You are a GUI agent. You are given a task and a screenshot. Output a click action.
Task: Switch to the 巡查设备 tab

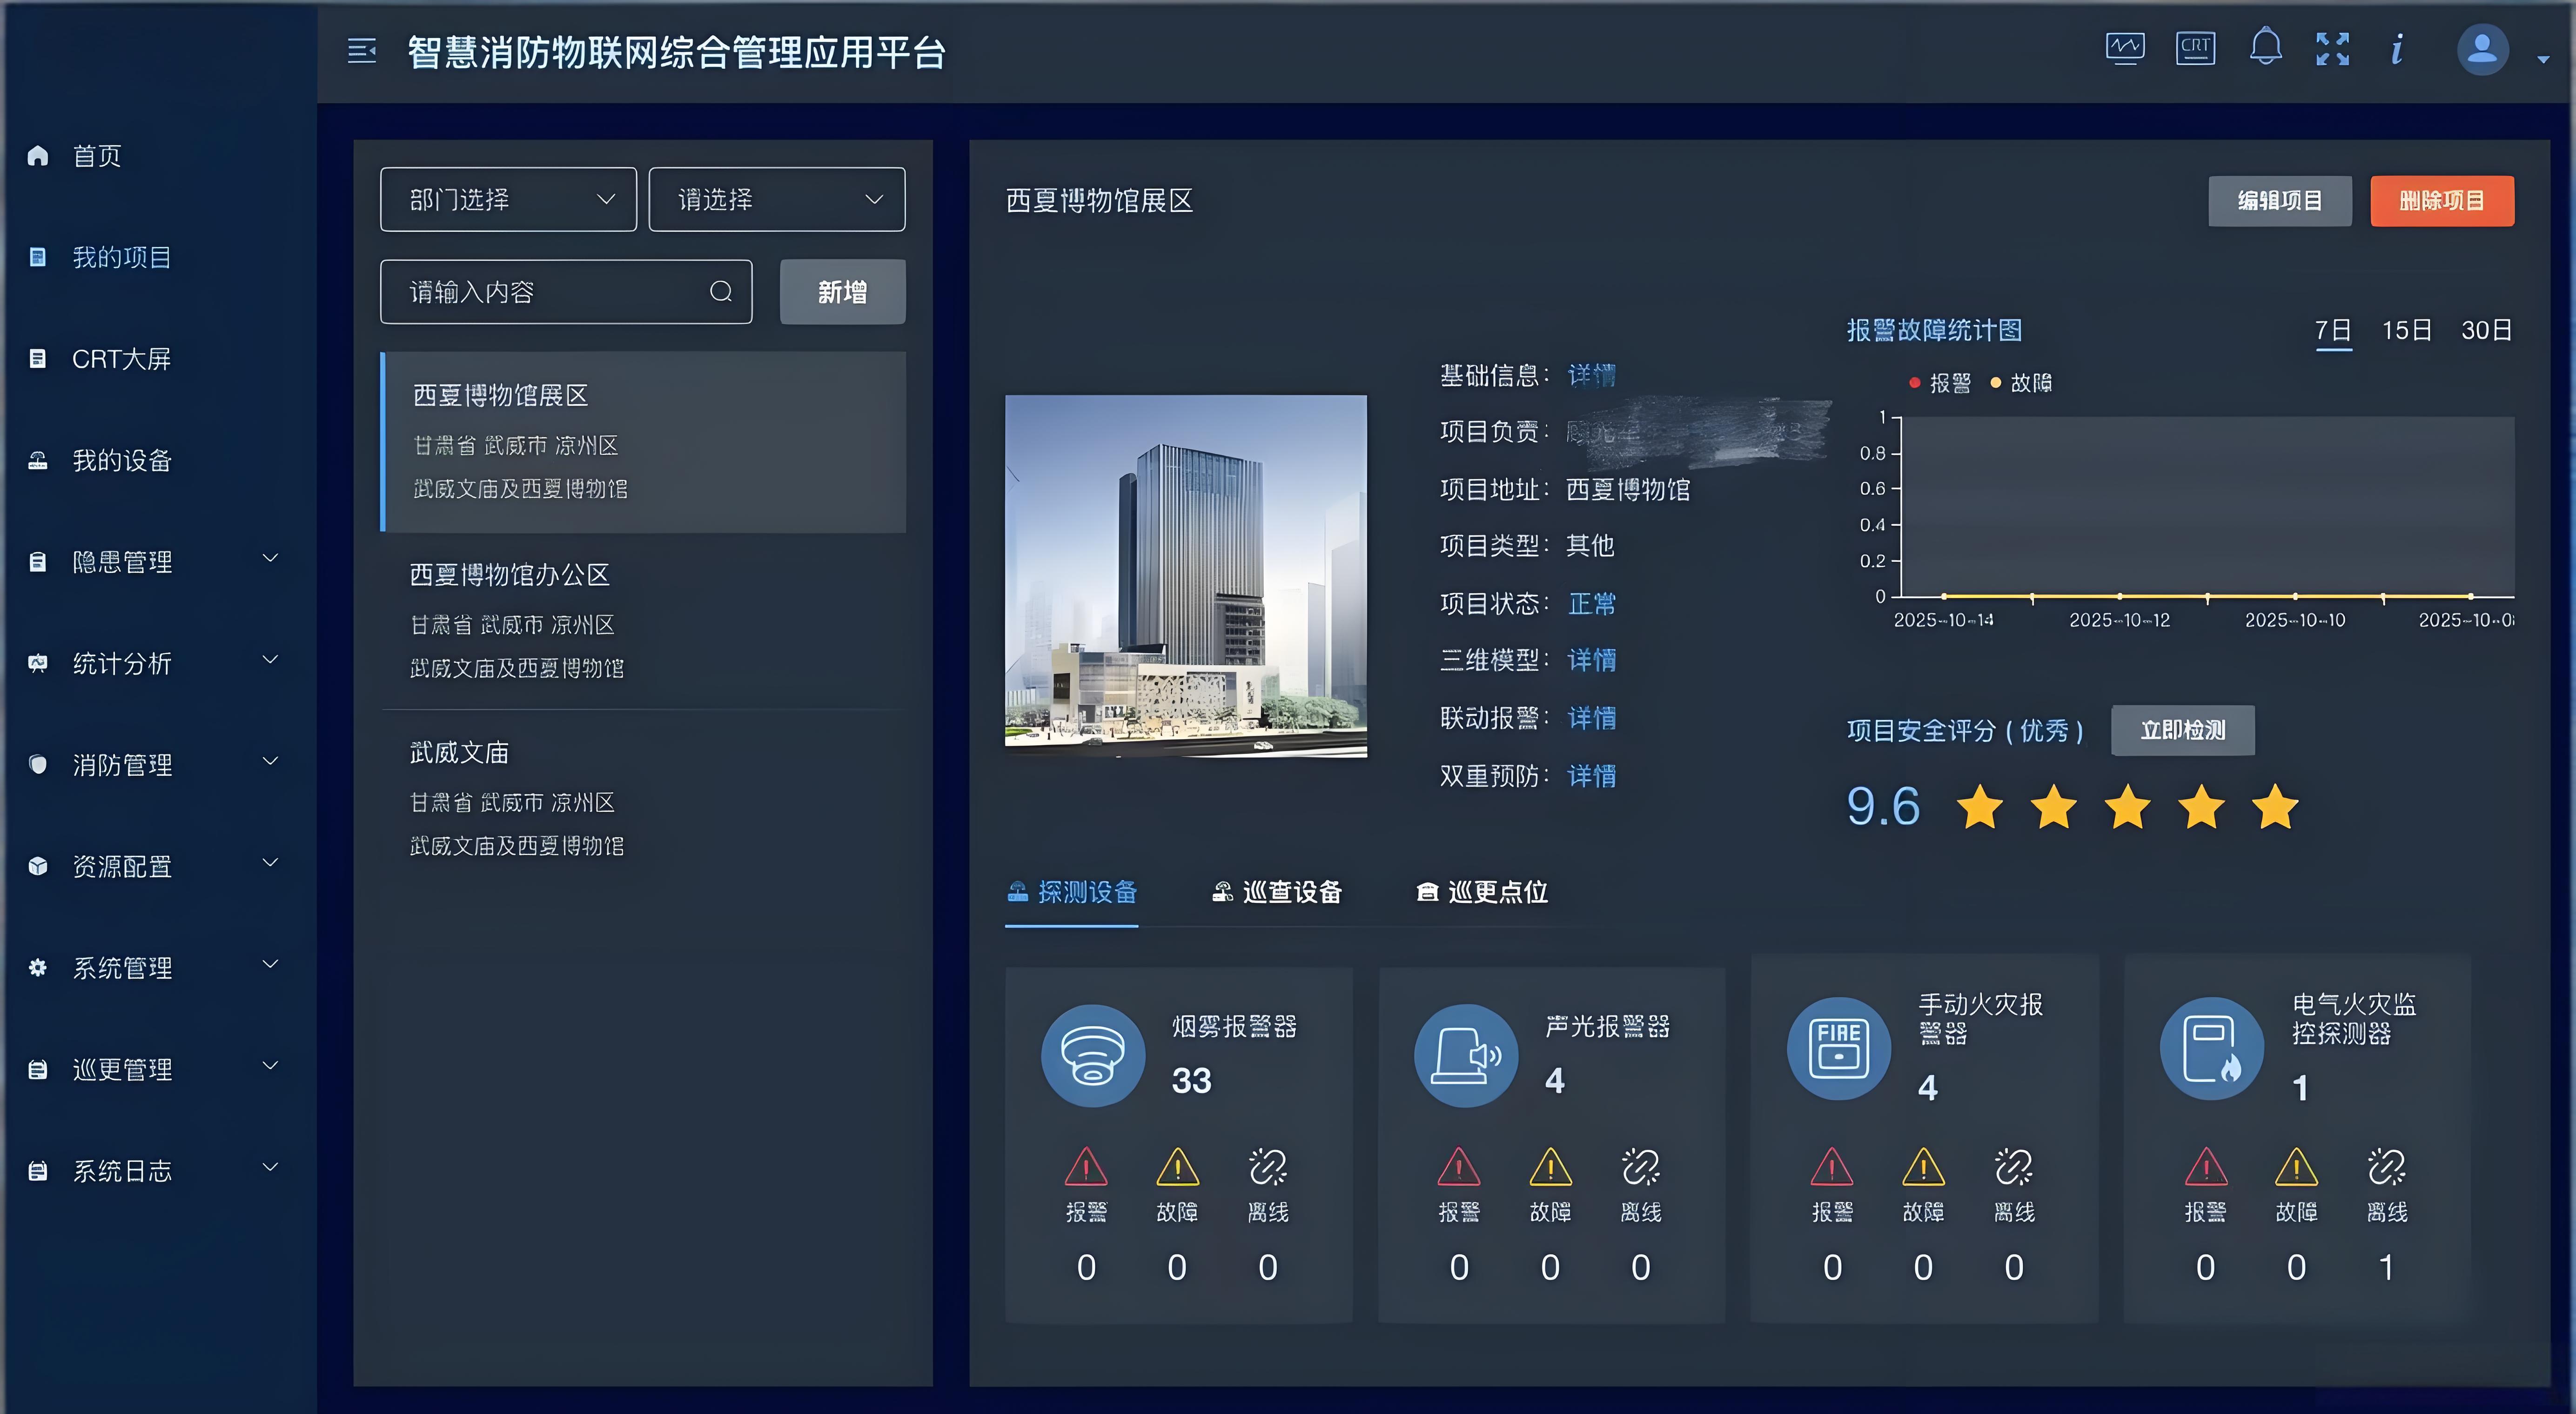[x=1277, y=891]
